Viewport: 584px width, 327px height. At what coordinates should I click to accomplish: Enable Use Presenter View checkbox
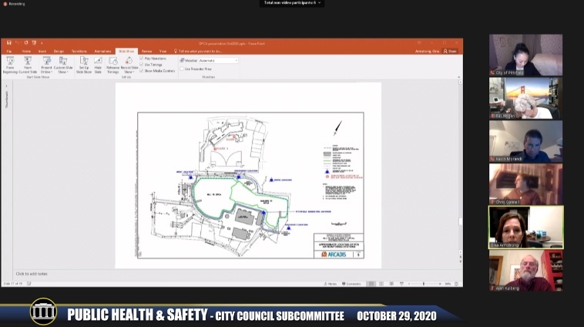click(x=183, y=69)
